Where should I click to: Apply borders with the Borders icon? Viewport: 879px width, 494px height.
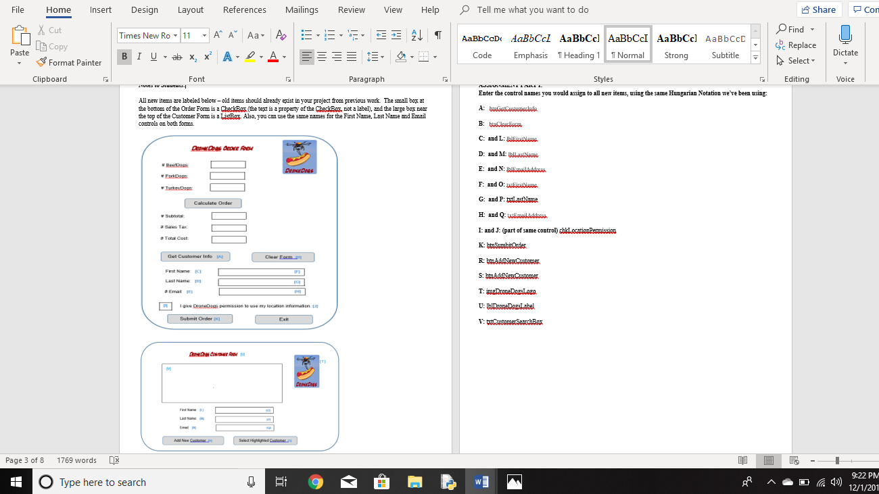point(423,57)
